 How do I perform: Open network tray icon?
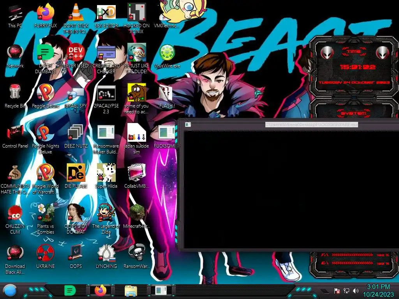(x=346, y=290)
